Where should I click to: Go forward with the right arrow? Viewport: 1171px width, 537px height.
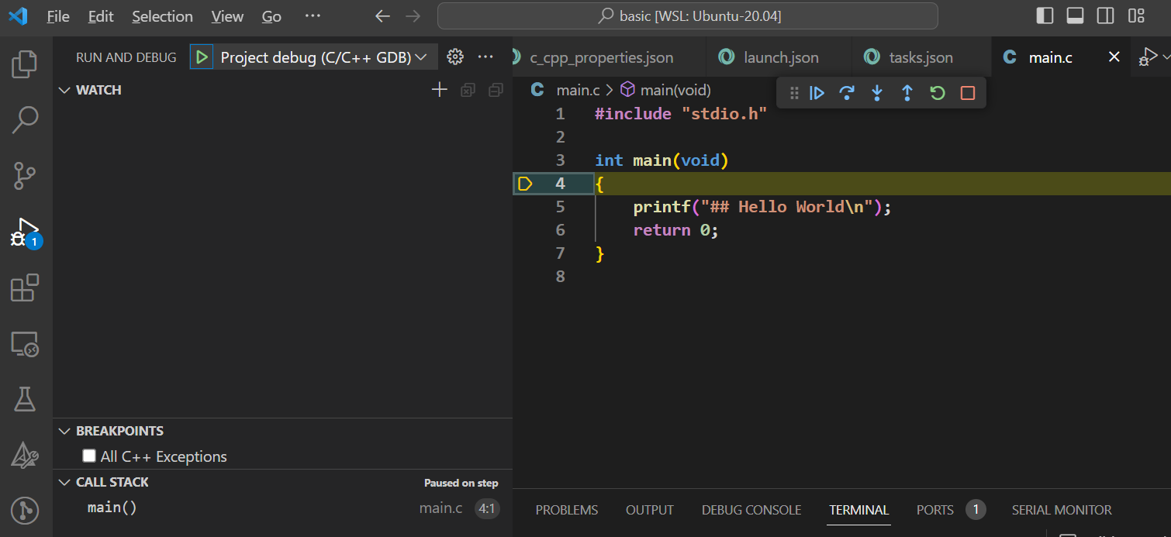click(x=413, y=16)
